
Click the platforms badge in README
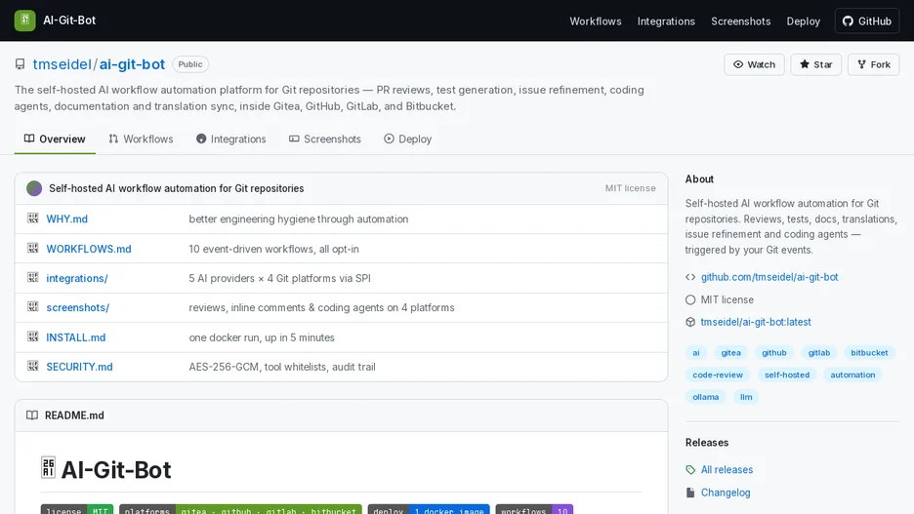(x=241, y=510)
